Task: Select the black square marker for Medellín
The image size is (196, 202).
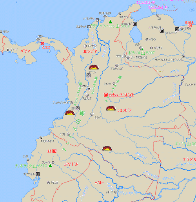Action: [89, 75]
